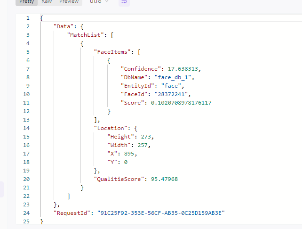Click the EntityId value "face"

click(171, 86)
